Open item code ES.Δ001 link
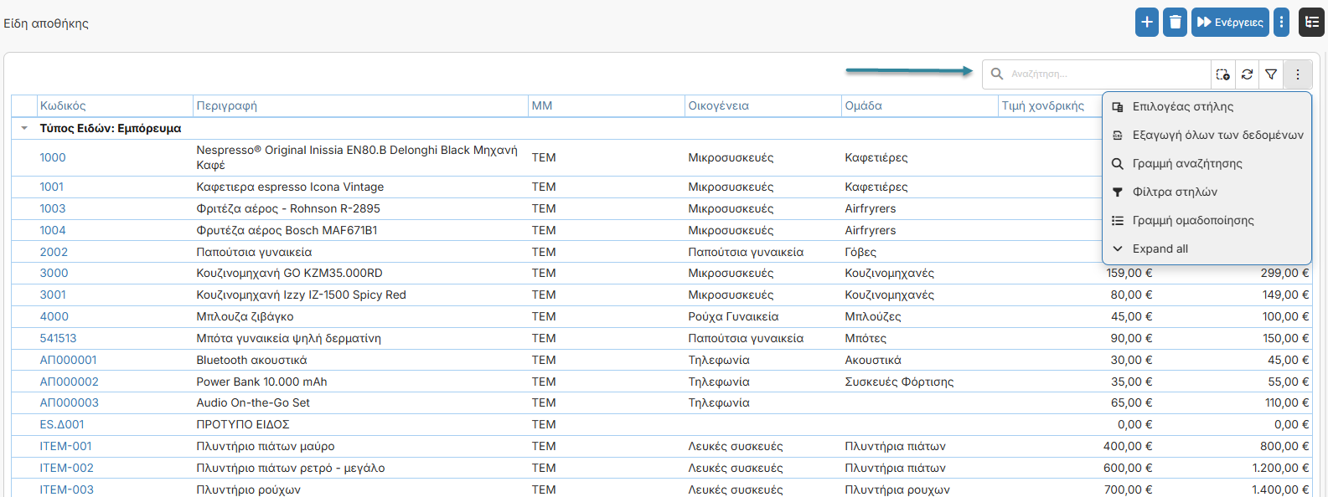Screen dimensions: 1328x497 click(62, 424)
